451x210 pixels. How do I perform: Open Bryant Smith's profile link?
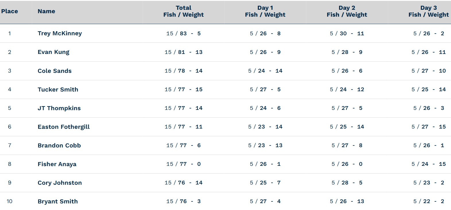click(58, 201)
